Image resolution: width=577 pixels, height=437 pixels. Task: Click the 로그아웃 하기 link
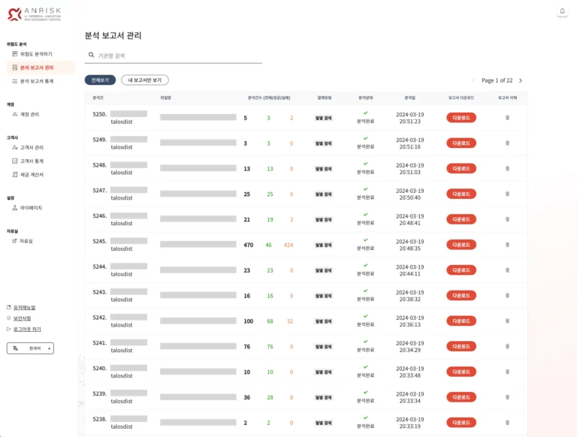(27, 329)
